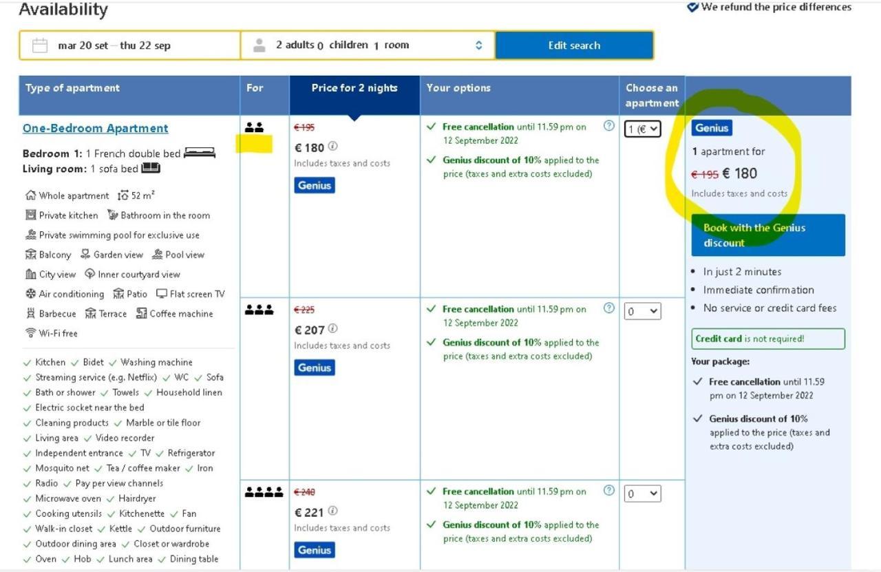Click the Immediate confirmation bullet text
881x572 pixels.
click(x=758, y=290)
